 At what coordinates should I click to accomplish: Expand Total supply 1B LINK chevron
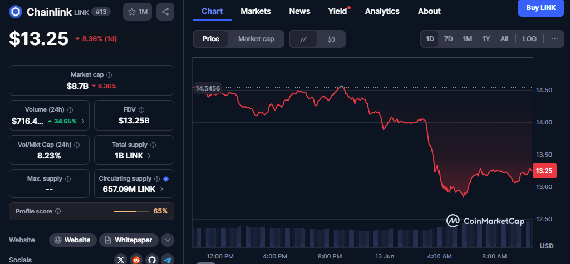[150, 156]
